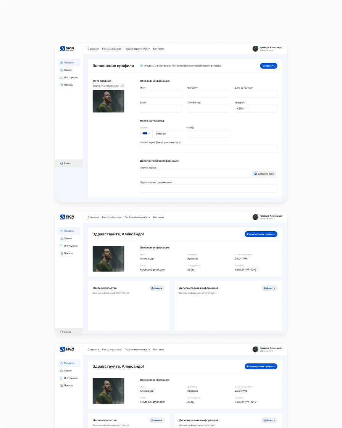Open Инструкции in the top screen's sidebar
This screenshot has height=428, width=342.
coord(69,78)
